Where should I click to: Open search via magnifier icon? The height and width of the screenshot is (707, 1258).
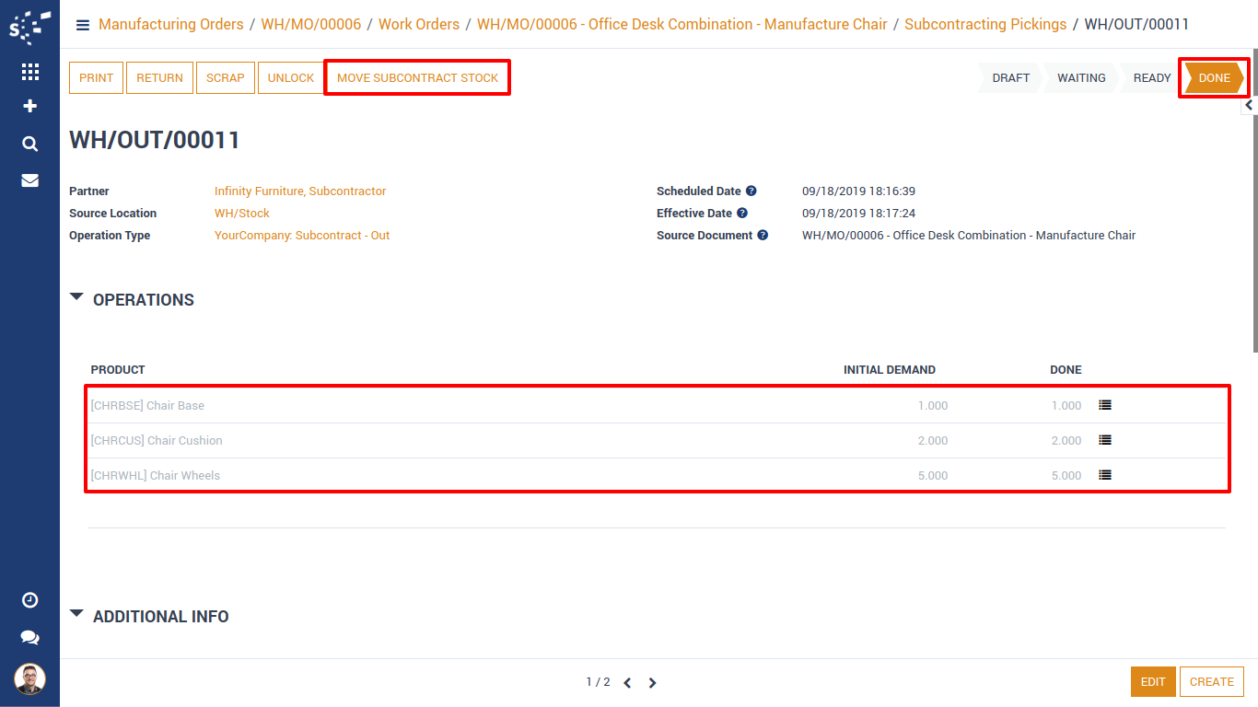pyautogui.click(x=29, y=144)
